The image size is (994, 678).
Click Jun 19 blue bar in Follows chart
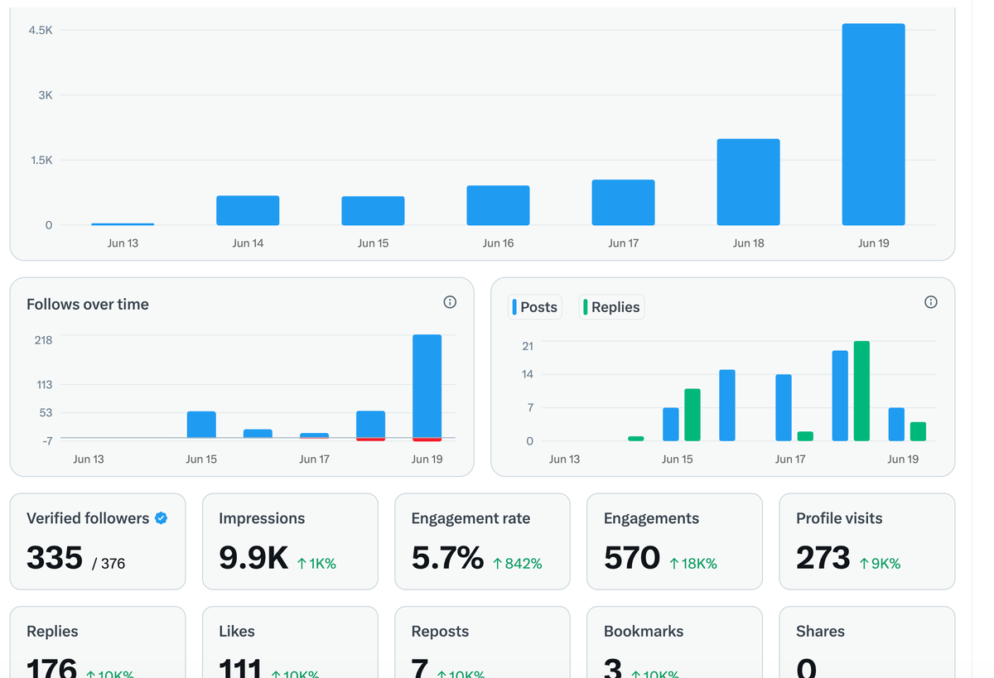pos(427,386)
